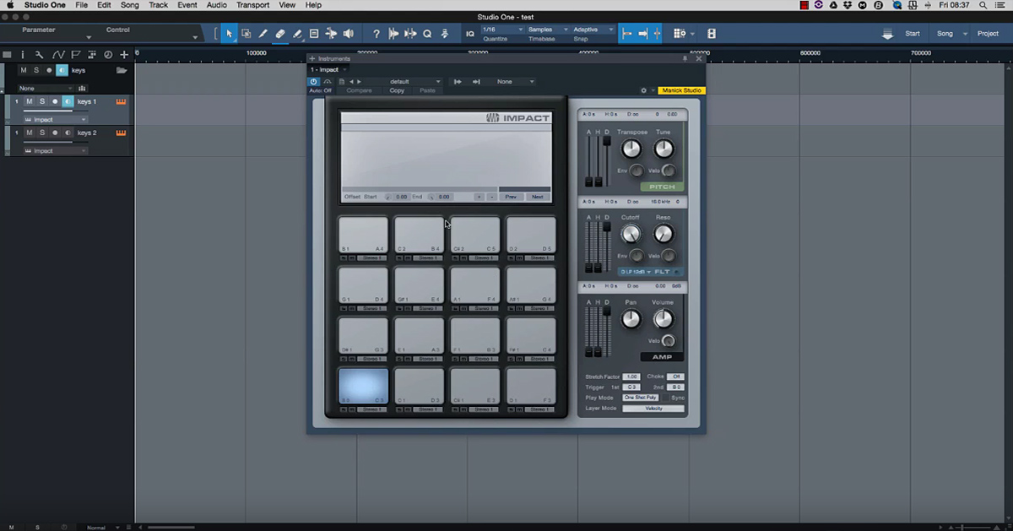The height and width of the screenshot is (531, 1013).
Task: Go to the Start page
Action: [x=913, y=34]
